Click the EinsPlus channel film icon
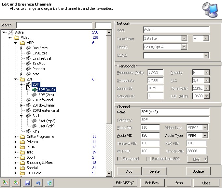The width and height of the screenshot is (222, 188). click(x=28, y=64)
